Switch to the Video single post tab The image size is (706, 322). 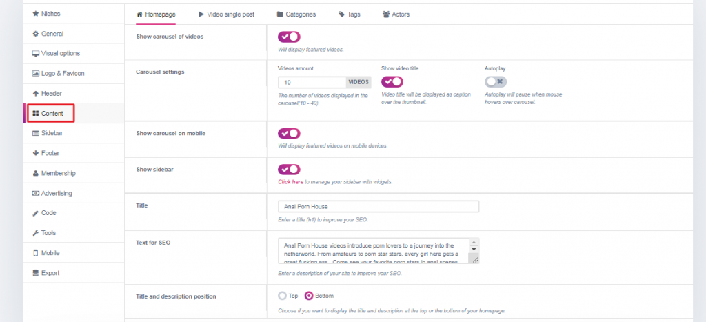(226, 14)
